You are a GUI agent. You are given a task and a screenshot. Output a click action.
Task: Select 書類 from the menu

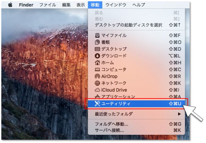click(x=136, y=42)
